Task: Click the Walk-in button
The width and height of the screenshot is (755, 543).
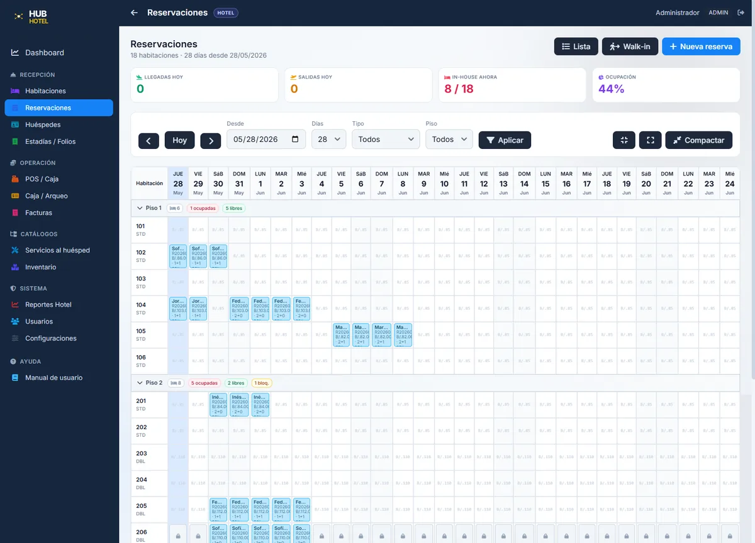Action: 630,47
